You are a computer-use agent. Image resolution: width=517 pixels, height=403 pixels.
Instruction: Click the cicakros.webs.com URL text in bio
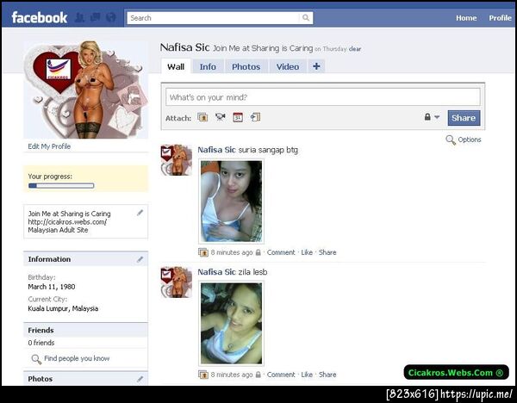click(x=67, y=222)
